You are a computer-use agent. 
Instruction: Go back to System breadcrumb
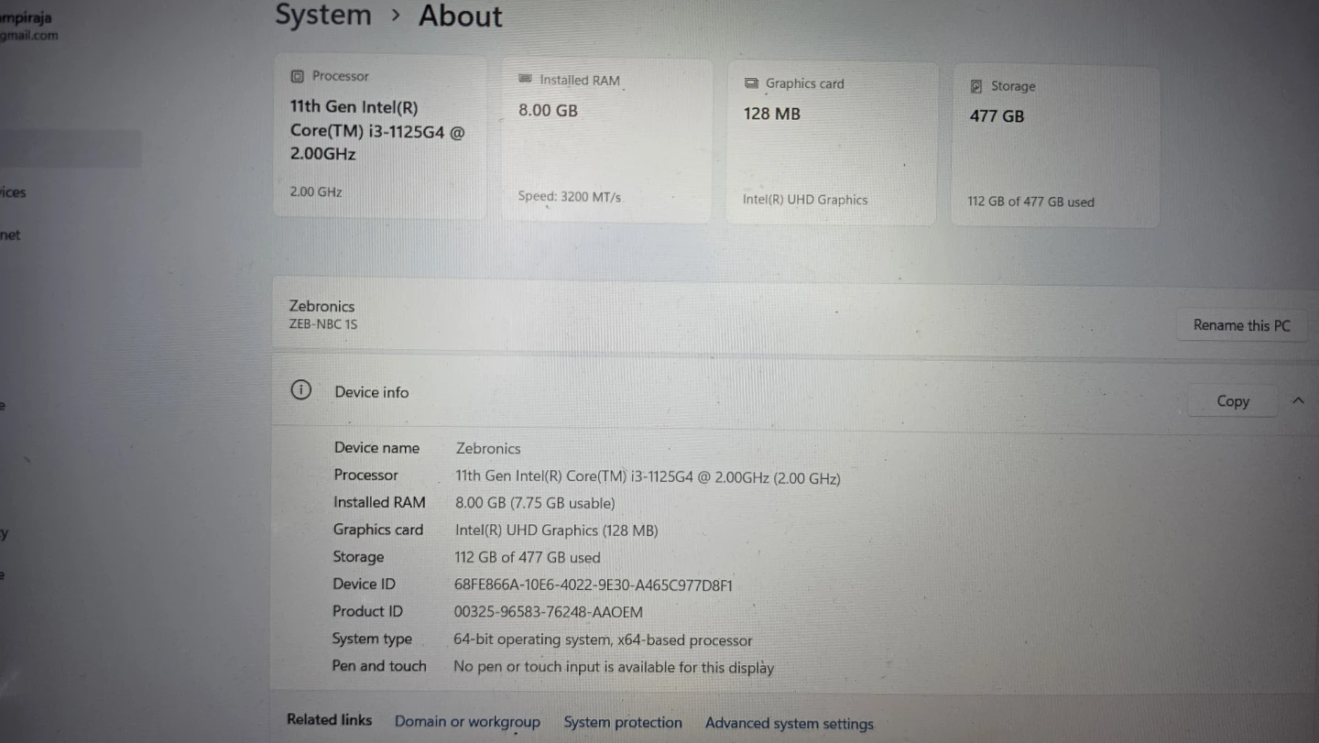coord(323,16)
